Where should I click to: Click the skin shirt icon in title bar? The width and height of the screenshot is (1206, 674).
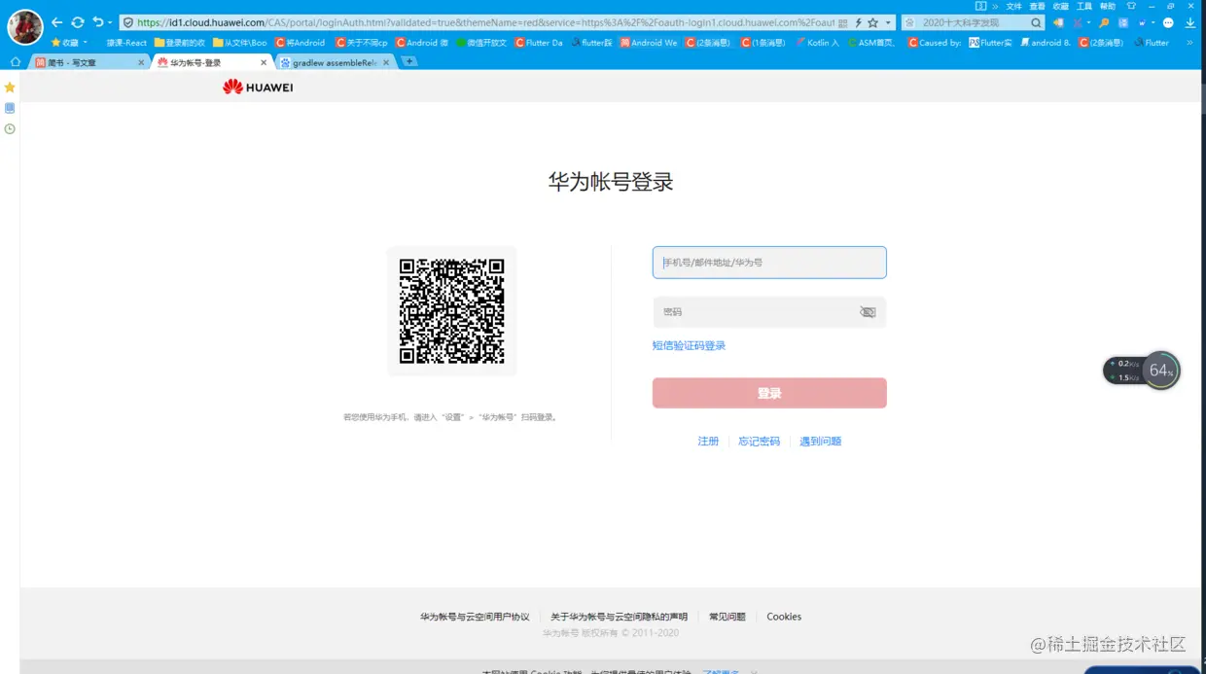[x=1131, y=6]
